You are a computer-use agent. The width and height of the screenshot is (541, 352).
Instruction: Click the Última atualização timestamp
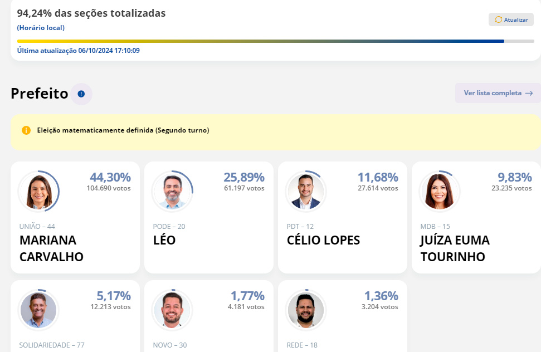(x=79, y=50)
